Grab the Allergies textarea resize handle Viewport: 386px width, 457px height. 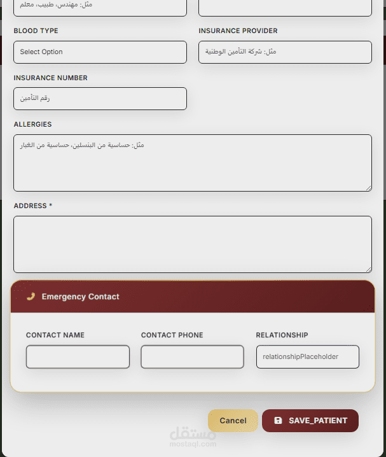(368, 188)
